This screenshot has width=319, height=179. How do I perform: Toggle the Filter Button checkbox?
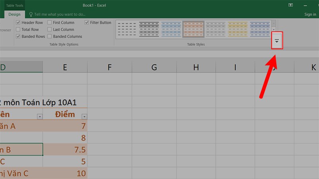87,23
